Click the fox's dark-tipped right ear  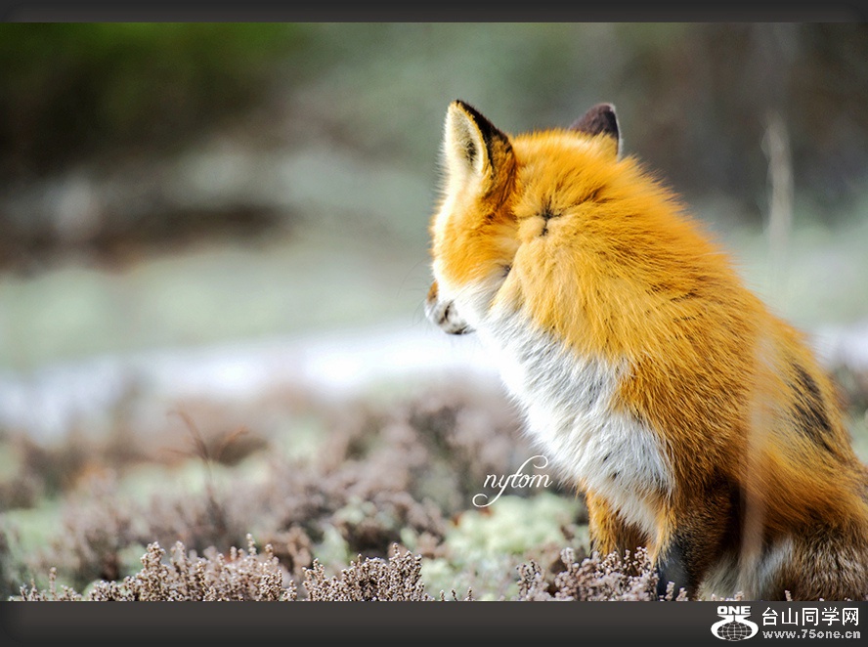(598, 124)
